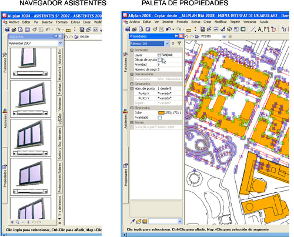
Task: Click the star icon below Asistentes thumbnails
Action: point(12,222)
